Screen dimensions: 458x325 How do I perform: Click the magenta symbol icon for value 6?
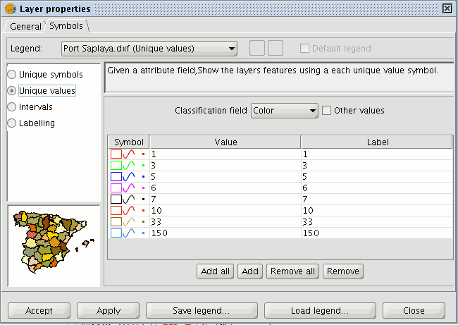pyautogui.click(x=128, y=188)
